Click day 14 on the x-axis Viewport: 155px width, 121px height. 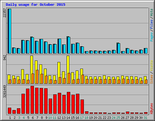tap(68, 118)
